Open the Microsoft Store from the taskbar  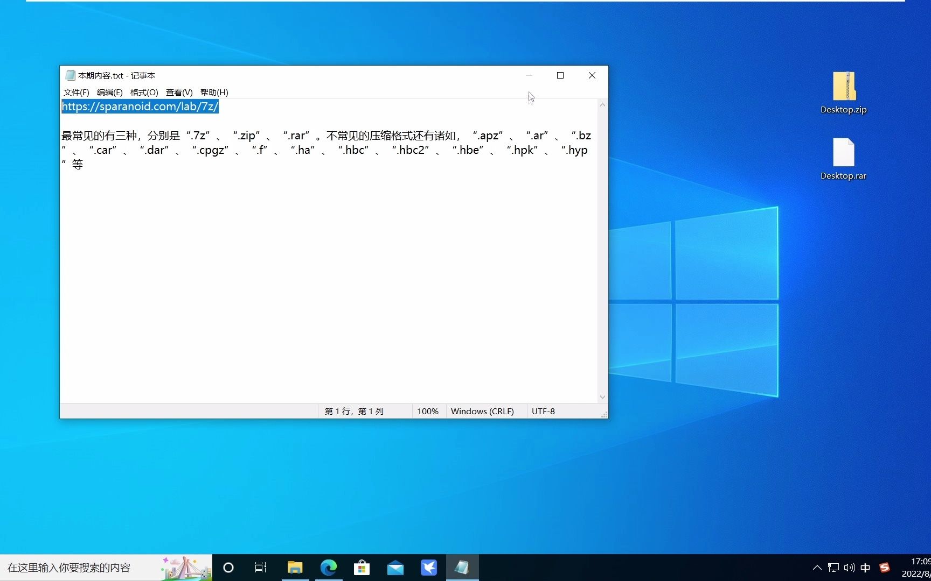tap(362, 568)
